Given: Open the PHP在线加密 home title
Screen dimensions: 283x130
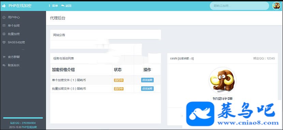Looking at the screenshot, I should pos(20,6).
